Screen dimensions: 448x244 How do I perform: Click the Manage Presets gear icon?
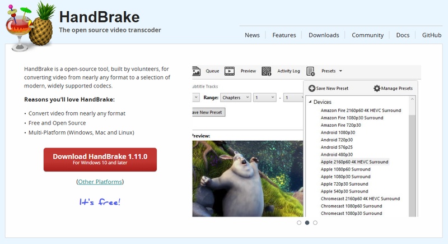click(x=377, y=89)
